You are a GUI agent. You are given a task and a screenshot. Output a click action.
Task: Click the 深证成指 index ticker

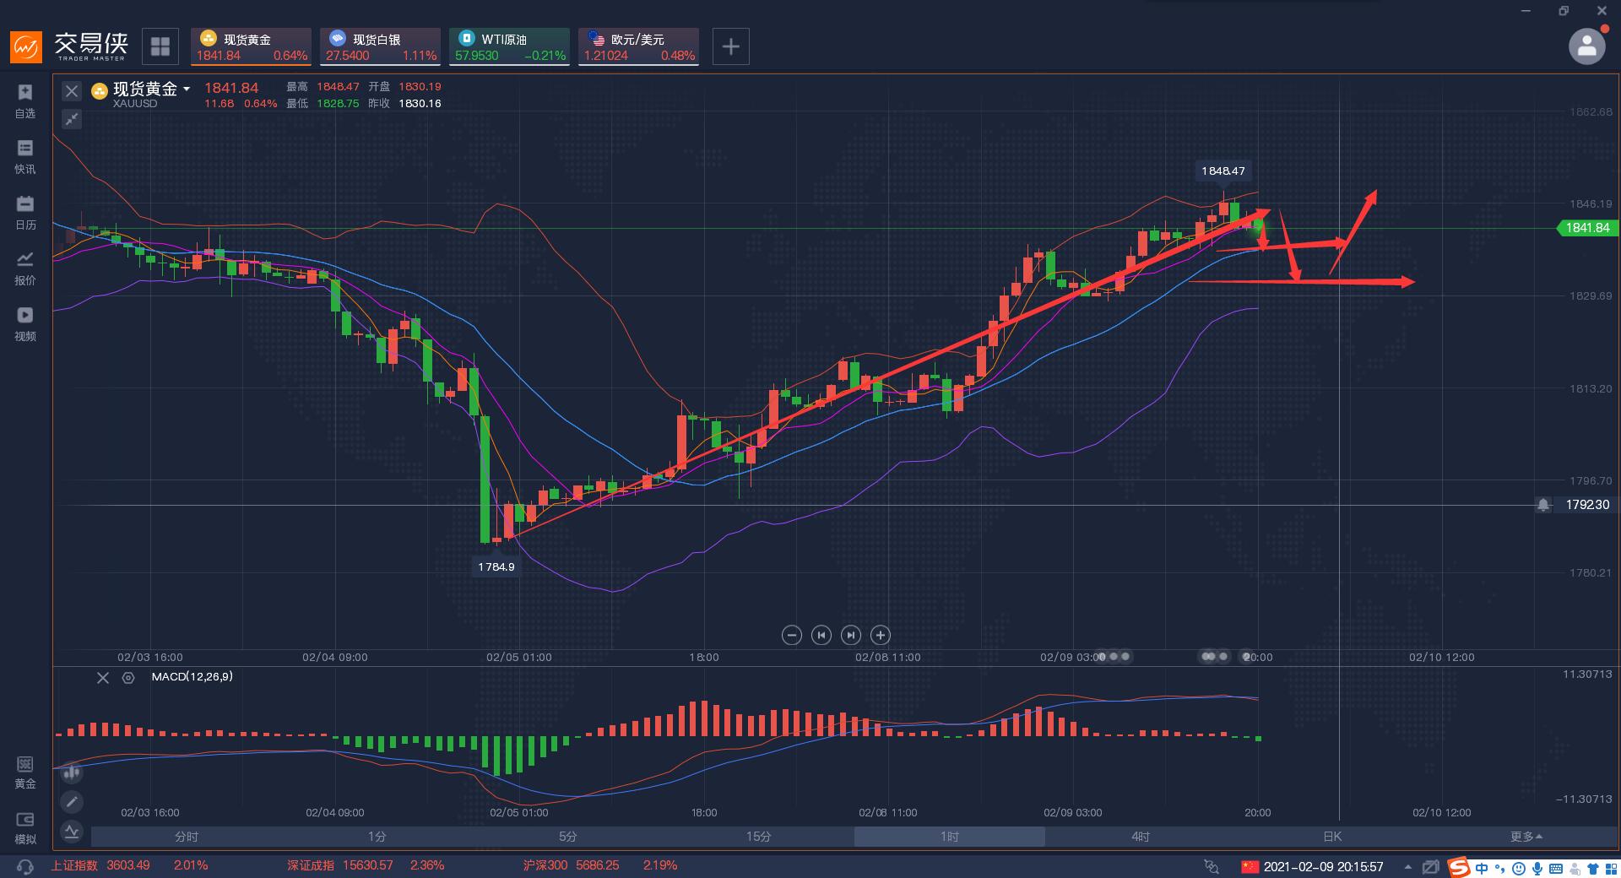(x=366, y=865)
